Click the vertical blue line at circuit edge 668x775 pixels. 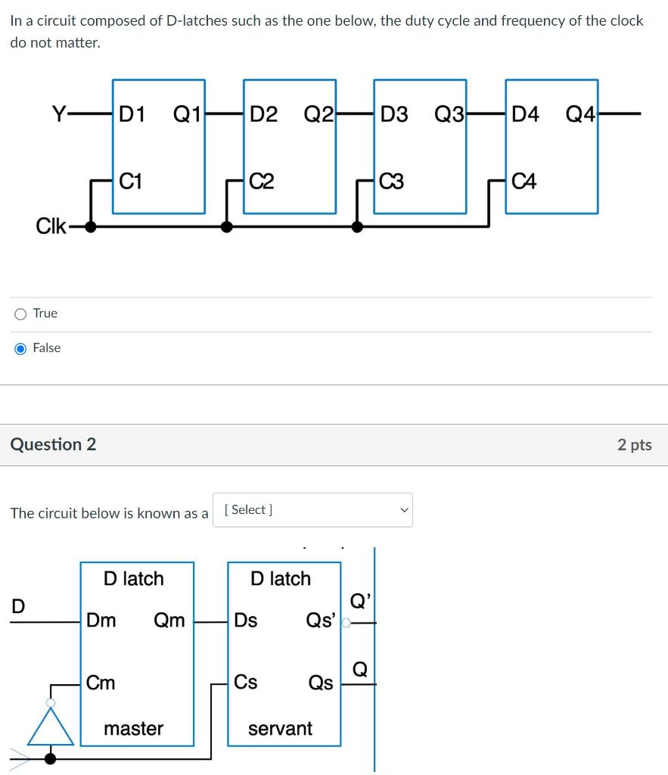(x=375, y=658)
